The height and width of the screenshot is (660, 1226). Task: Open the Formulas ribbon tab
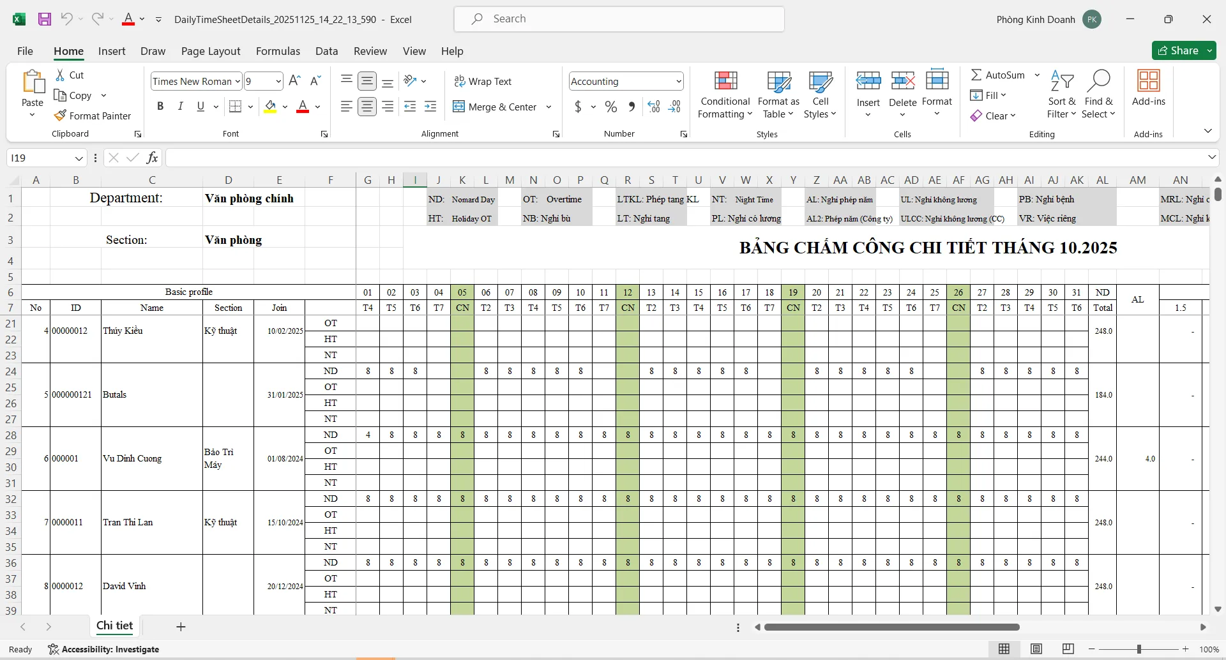point(278,51)
